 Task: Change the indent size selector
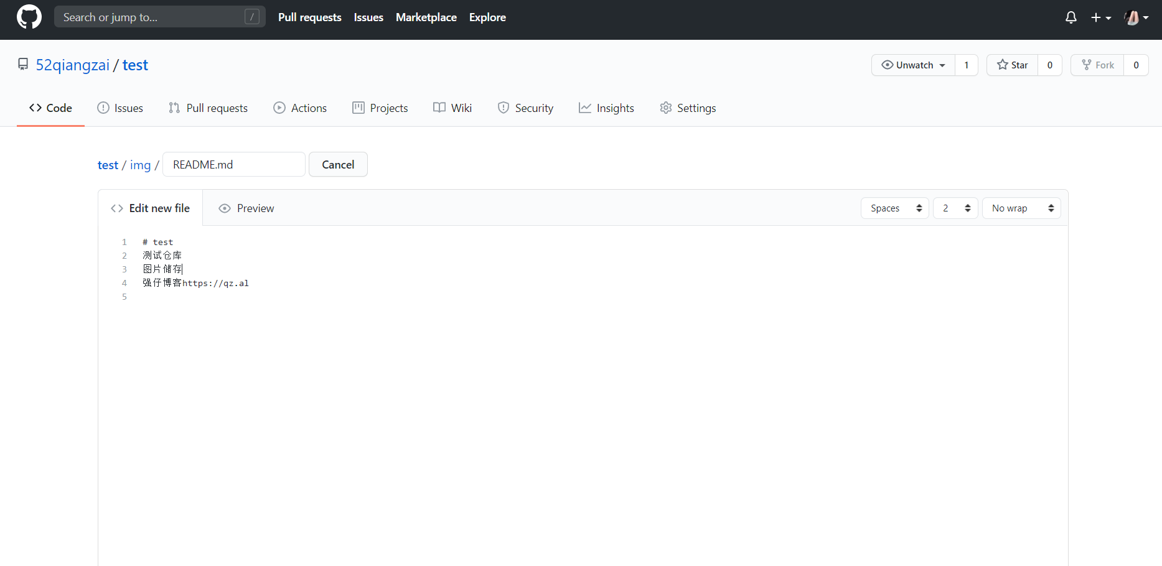pos(955,208)
